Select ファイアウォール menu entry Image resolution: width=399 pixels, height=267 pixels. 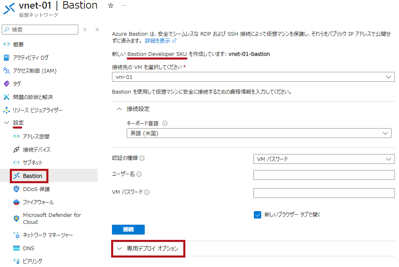click(39, 202)
